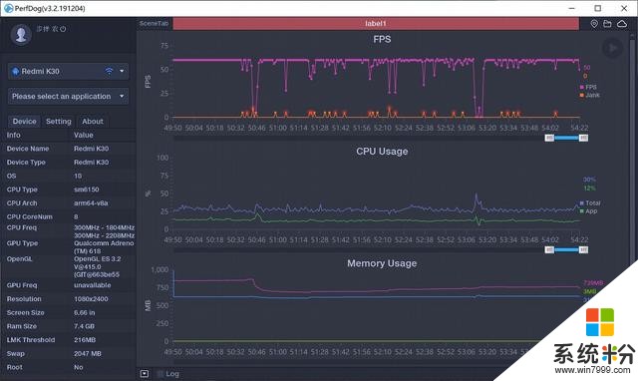Click the red label1 scene bar
The height and width of the screenshot is (381, 638).
pyautogui.click(x=376, y=23)
